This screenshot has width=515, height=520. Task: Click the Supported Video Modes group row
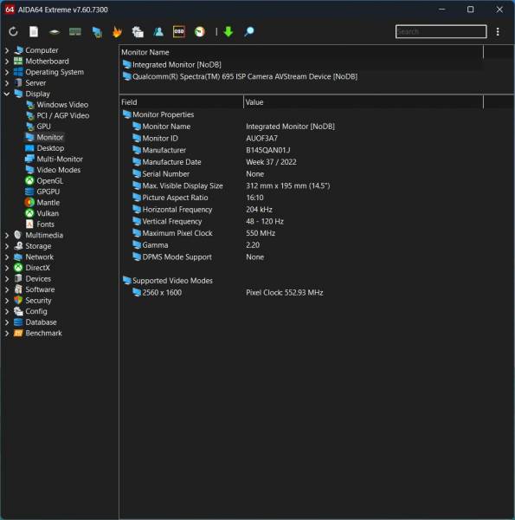click(x=168, y=281)
